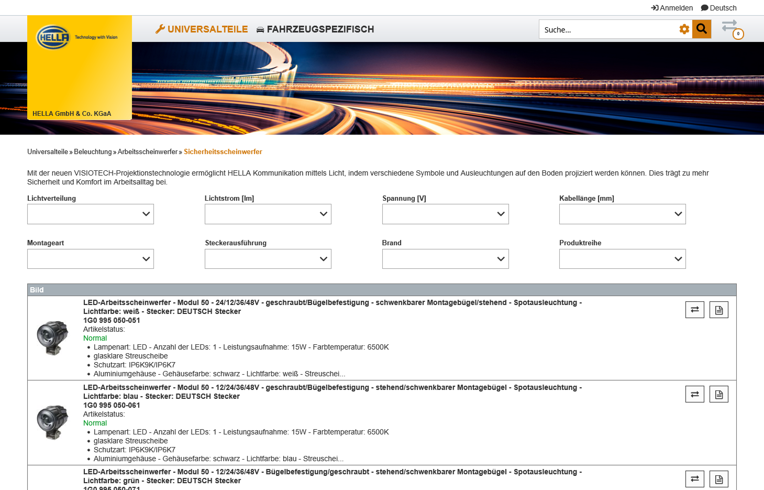Viewport: 764px width, 490px height.
Task: Add first LED-Arbeitsscheinwerfer to comparison via arrows icon
Action: pos(694,309)
